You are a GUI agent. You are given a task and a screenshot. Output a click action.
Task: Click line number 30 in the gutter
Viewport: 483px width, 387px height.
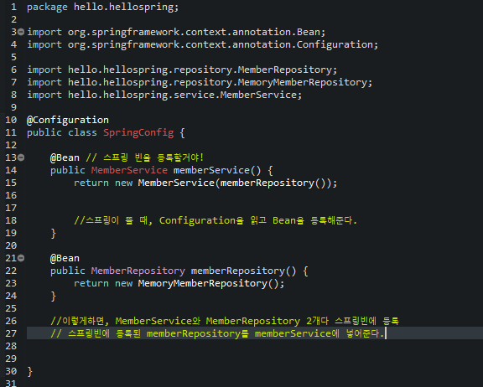tap(11, 371)
